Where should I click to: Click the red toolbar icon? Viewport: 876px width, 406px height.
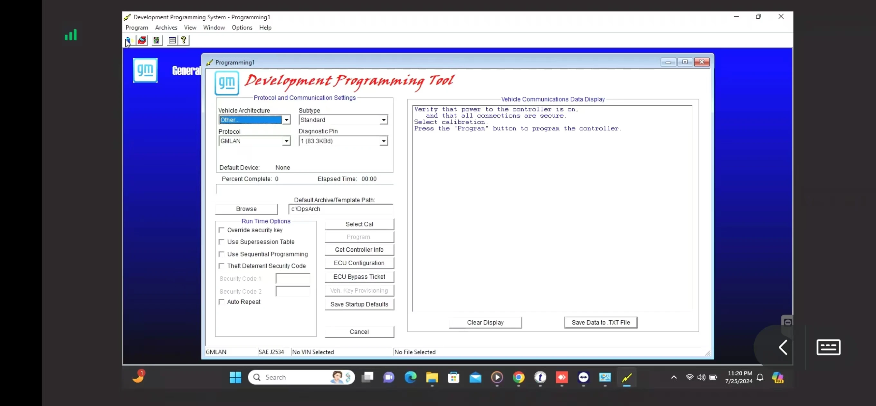142,41
